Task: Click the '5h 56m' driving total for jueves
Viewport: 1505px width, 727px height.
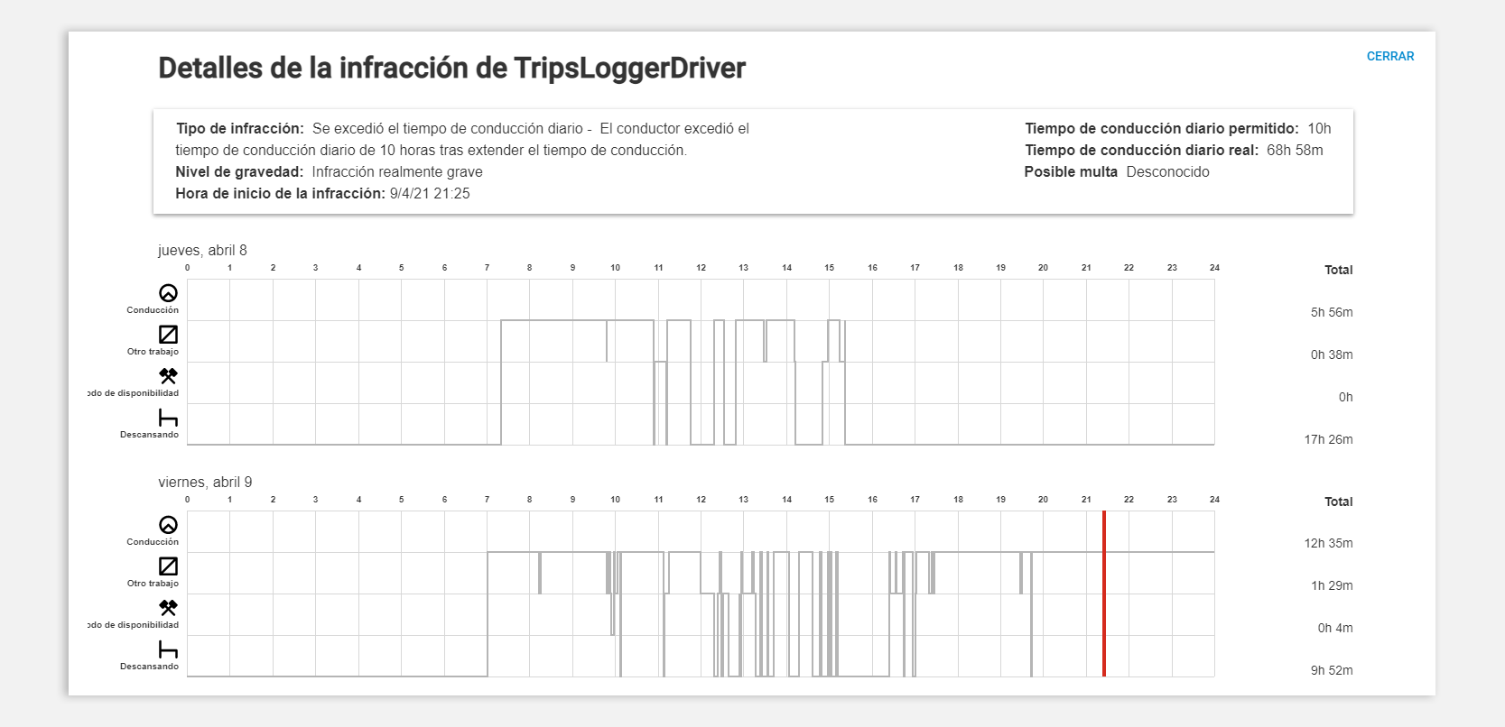Action: pyautogui.click(x=1332, y=312)
